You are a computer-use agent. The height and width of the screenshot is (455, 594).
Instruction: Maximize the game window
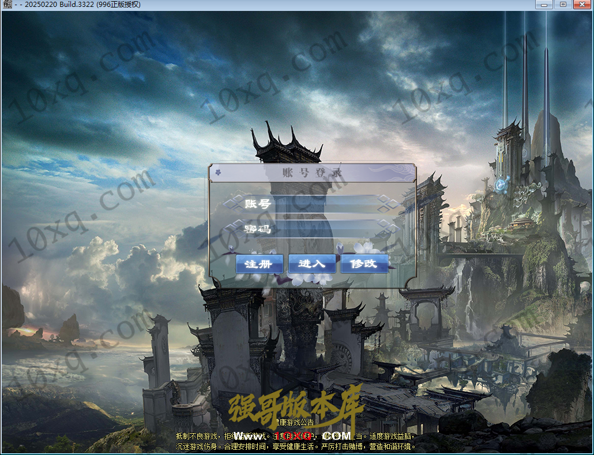563,5
